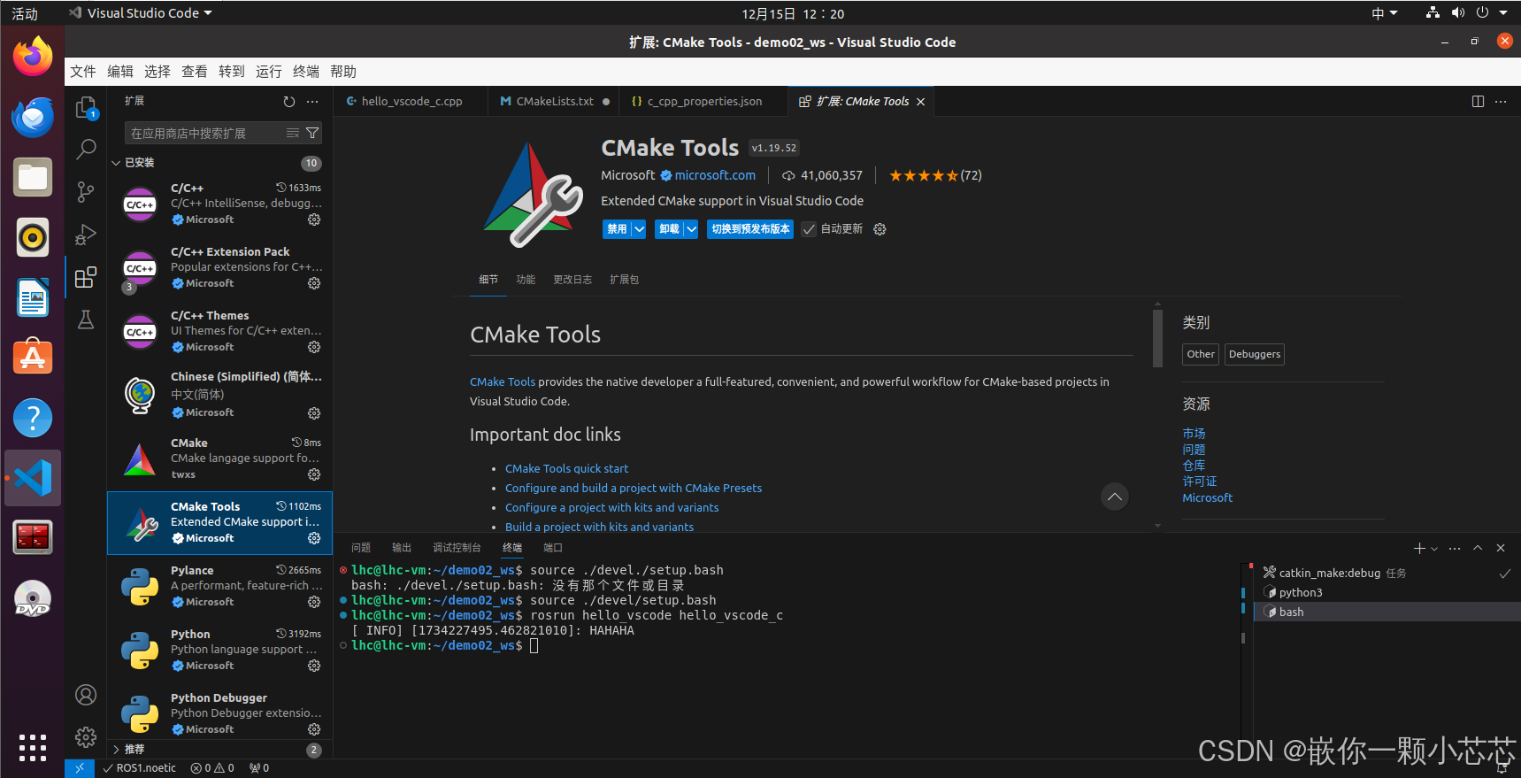The image size is (1521, 778).
Task: Open manage gear for C/C++ extension
Action: [x=314, y=220]
